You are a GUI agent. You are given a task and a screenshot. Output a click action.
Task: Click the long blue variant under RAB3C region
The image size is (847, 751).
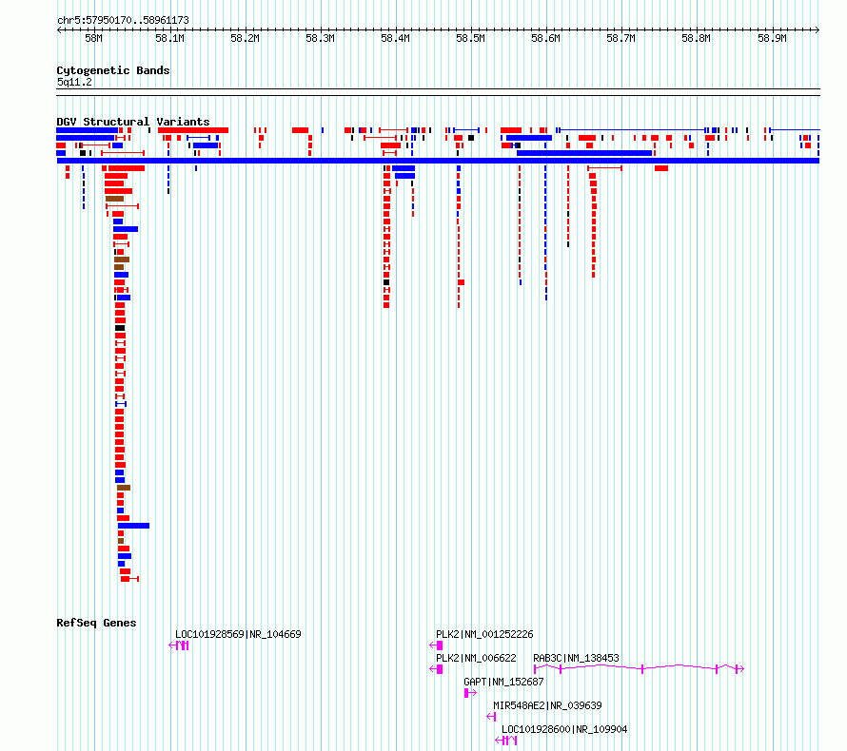(584, 153)
